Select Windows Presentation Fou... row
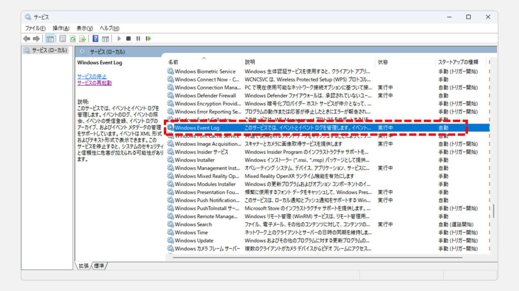Screen dimensions: 519x291 (x=328, y=192)
